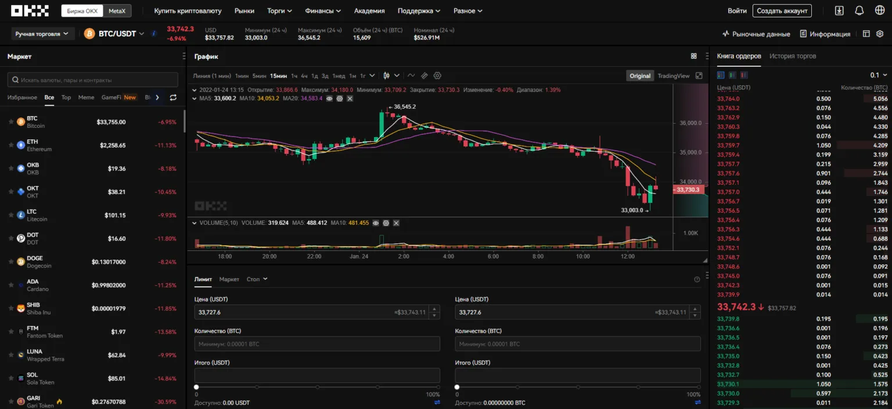Click the app download icon in the header
Screen dimensions: 892x409
839,10
